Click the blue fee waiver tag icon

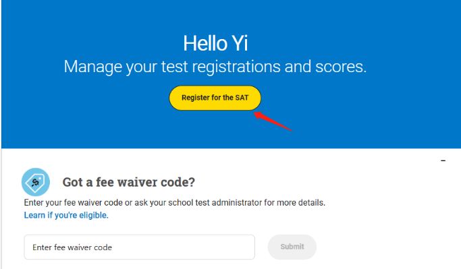click(36, 182)
